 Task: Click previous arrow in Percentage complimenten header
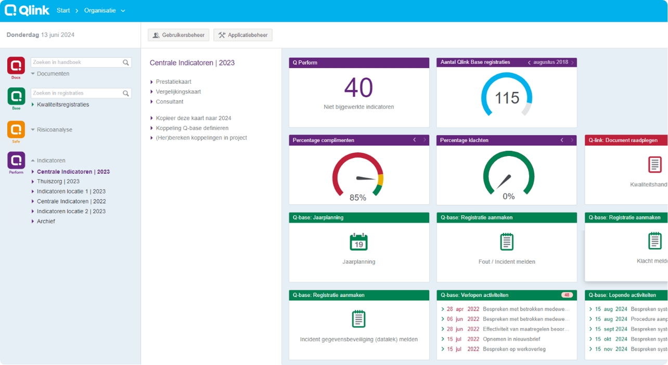pos(415,140)
